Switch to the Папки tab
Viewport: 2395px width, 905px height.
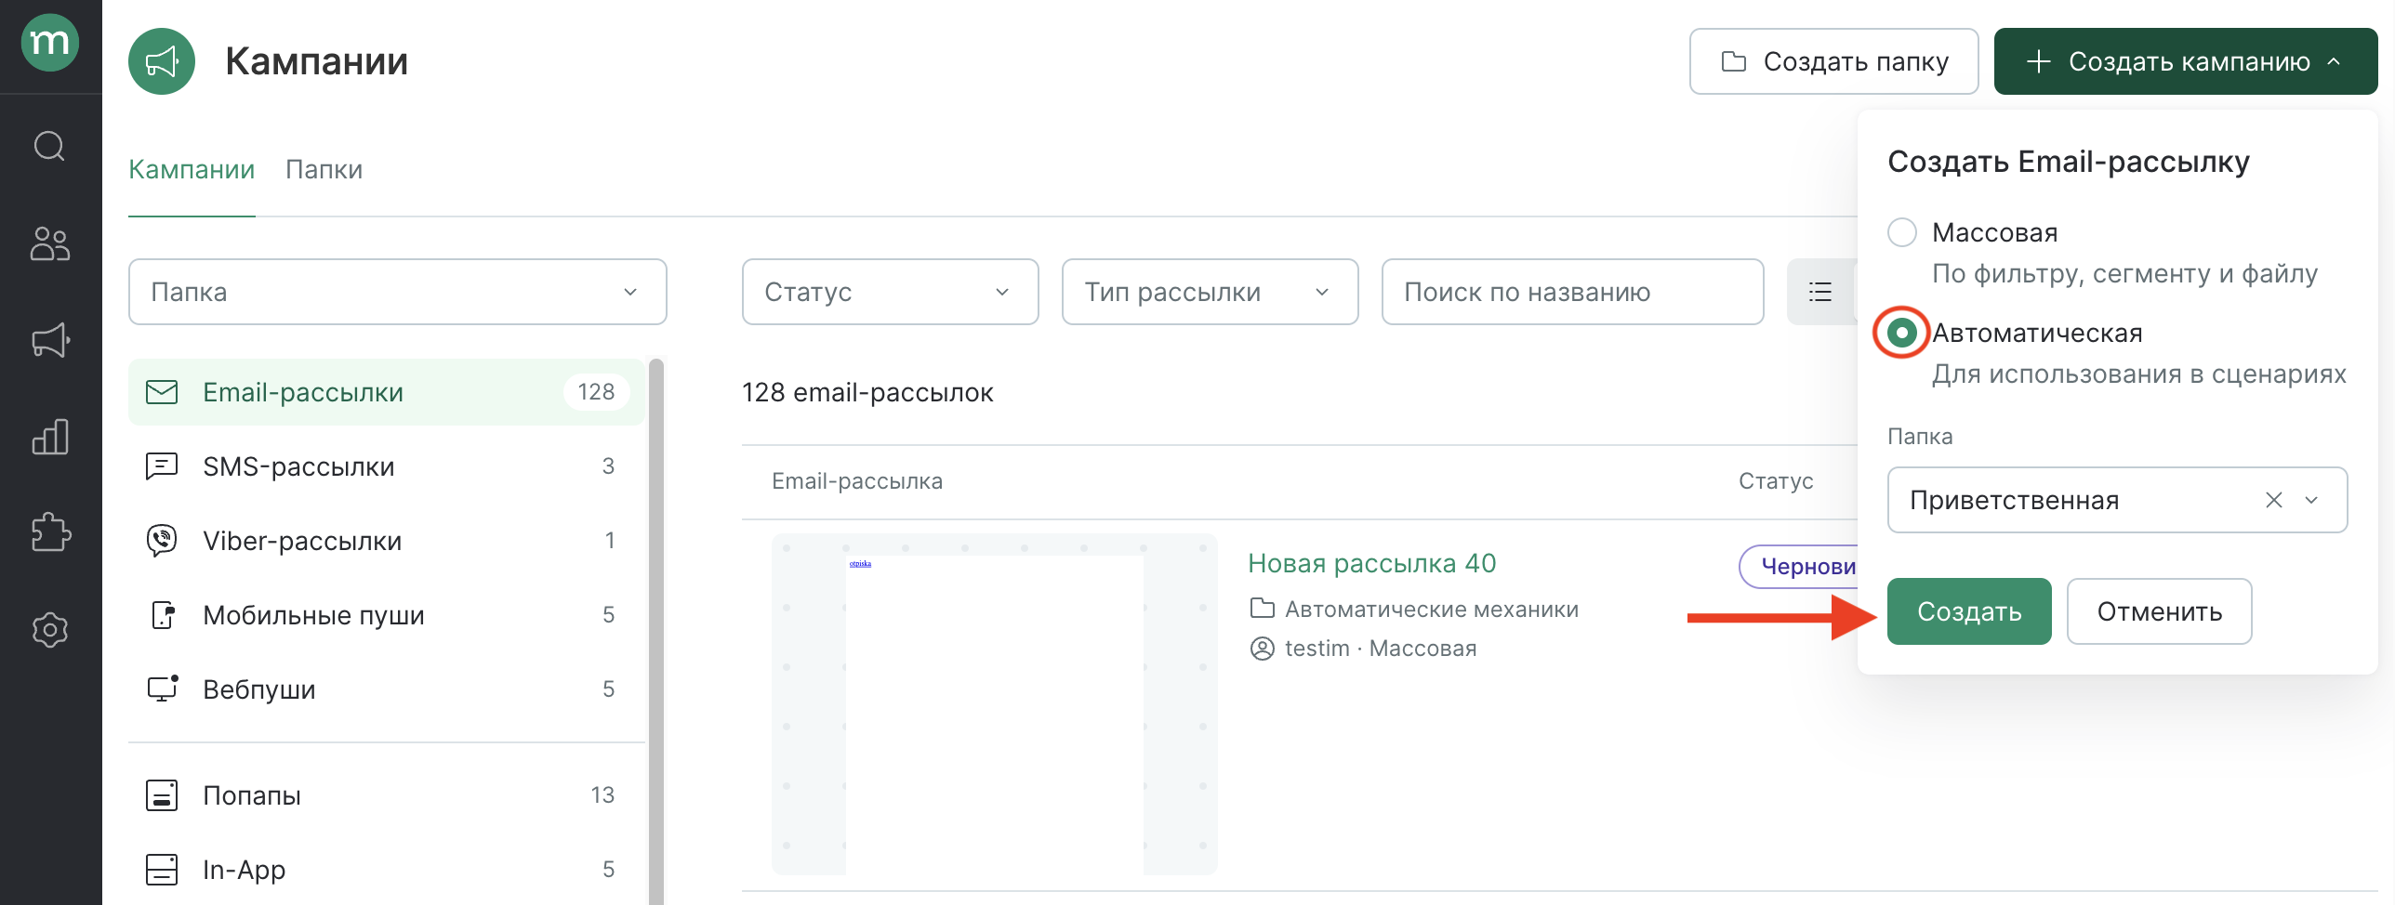click(324, 169)
